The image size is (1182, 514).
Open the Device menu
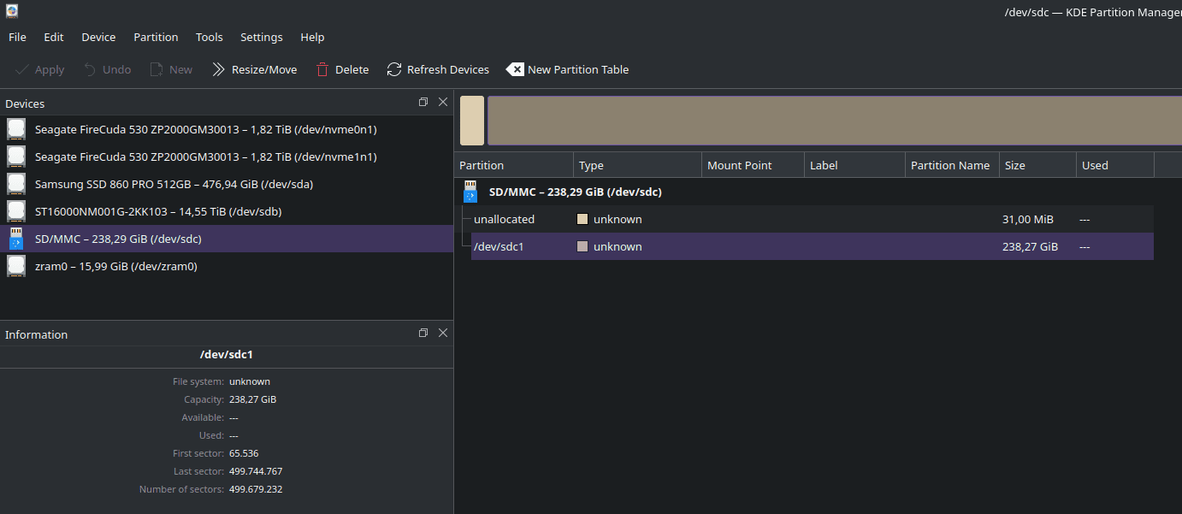pyautogui.click(x=98, y=37)
